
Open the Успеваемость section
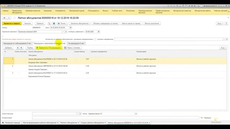[60, 11]
